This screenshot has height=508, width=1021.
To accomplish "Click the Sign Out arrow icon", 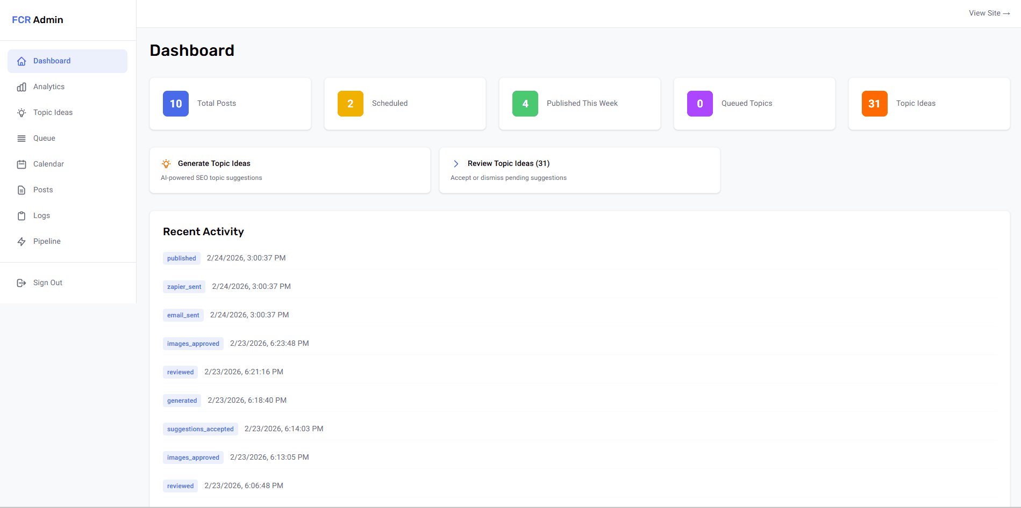I will click(x=21, y=282).
